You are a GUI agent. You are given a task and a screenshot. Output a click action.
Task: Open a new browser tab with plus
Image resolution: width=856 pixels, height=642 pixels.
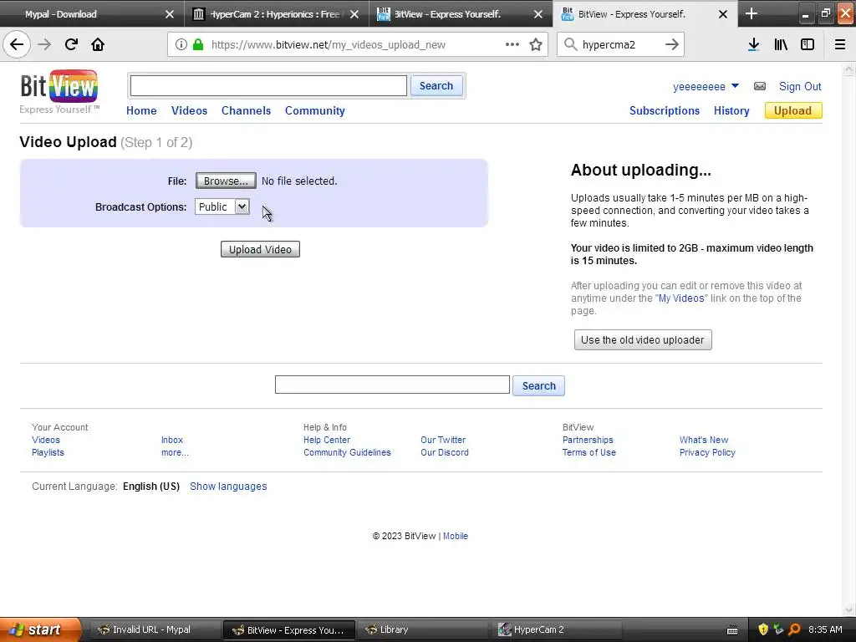click(x=752, y=13)
